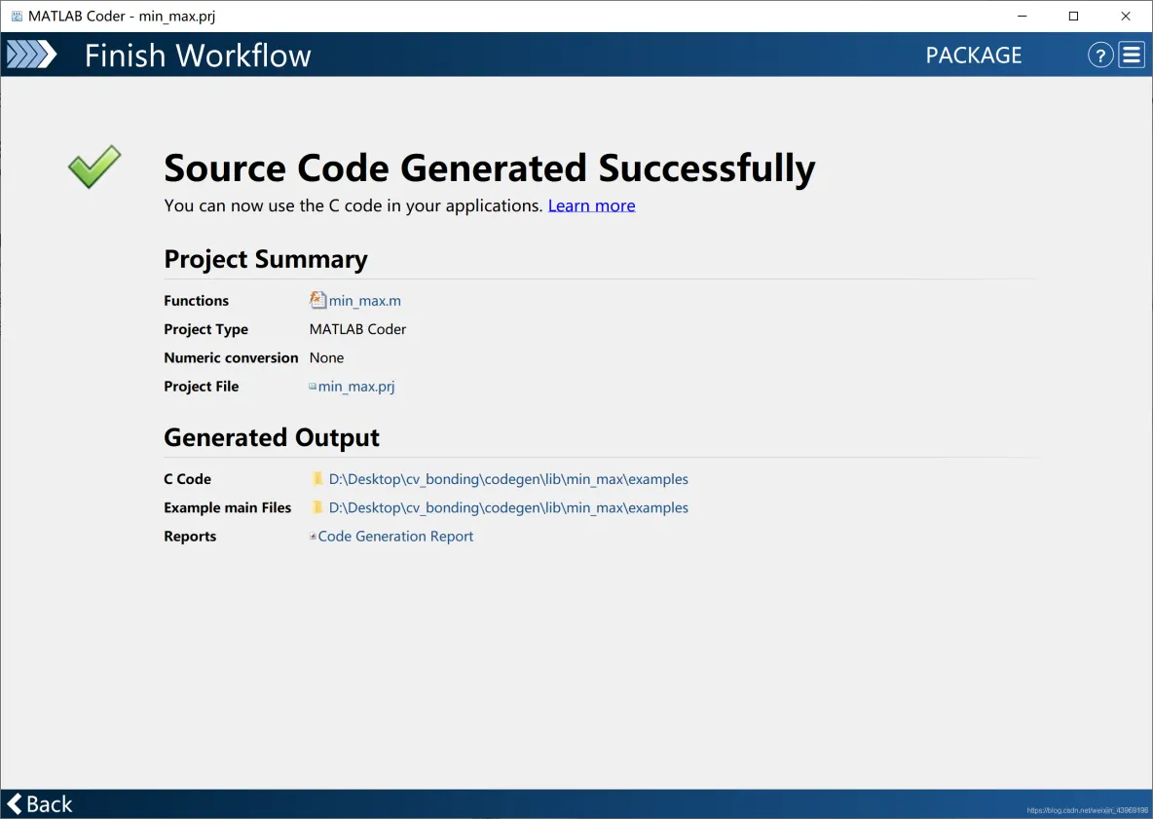Close the MATLAB Coder window
The width and height of the screenshot is (1153, 819).
1126,17
